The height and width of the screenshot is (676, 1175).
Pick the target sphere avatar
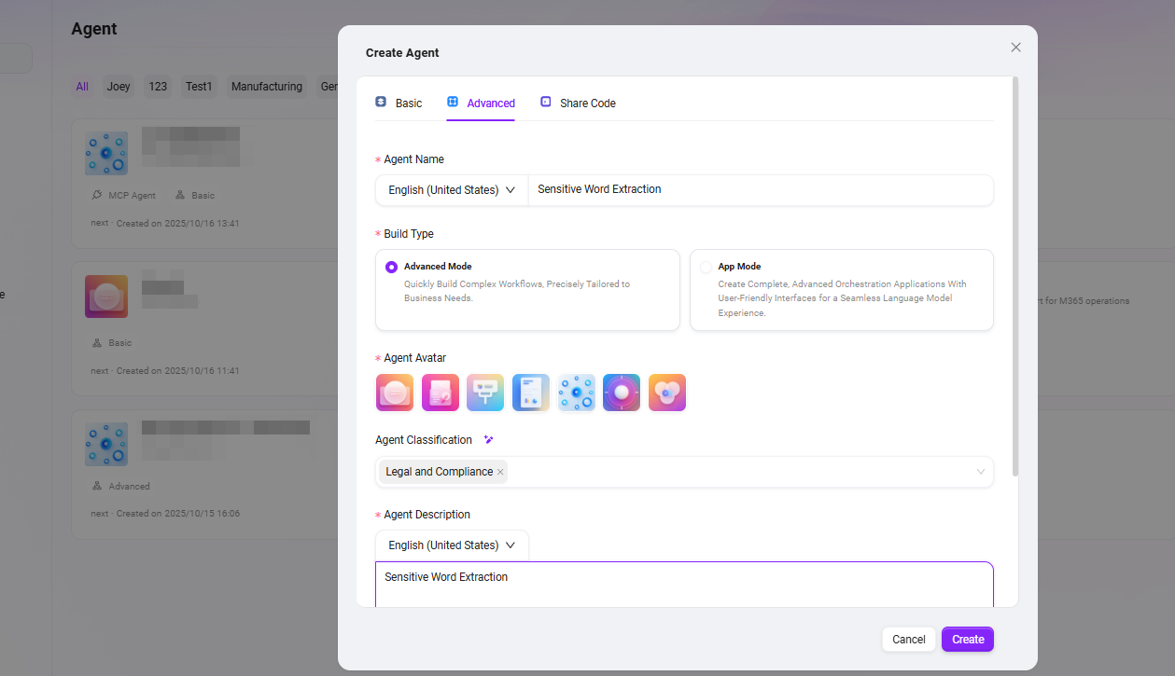click(x=622, y=393)
